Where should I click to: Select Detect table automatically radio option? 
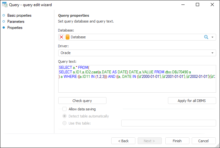[x=65, y=116]
